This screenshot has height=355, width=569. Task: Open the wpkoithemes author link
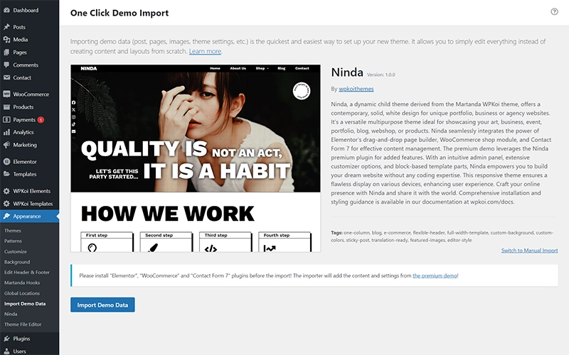coord(356,89)
